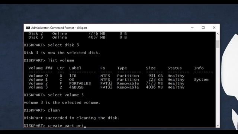Viewport: 238px width, 134px height.
Task: Click the 'PORTABLES' volume label
Action: pos(80,83)
